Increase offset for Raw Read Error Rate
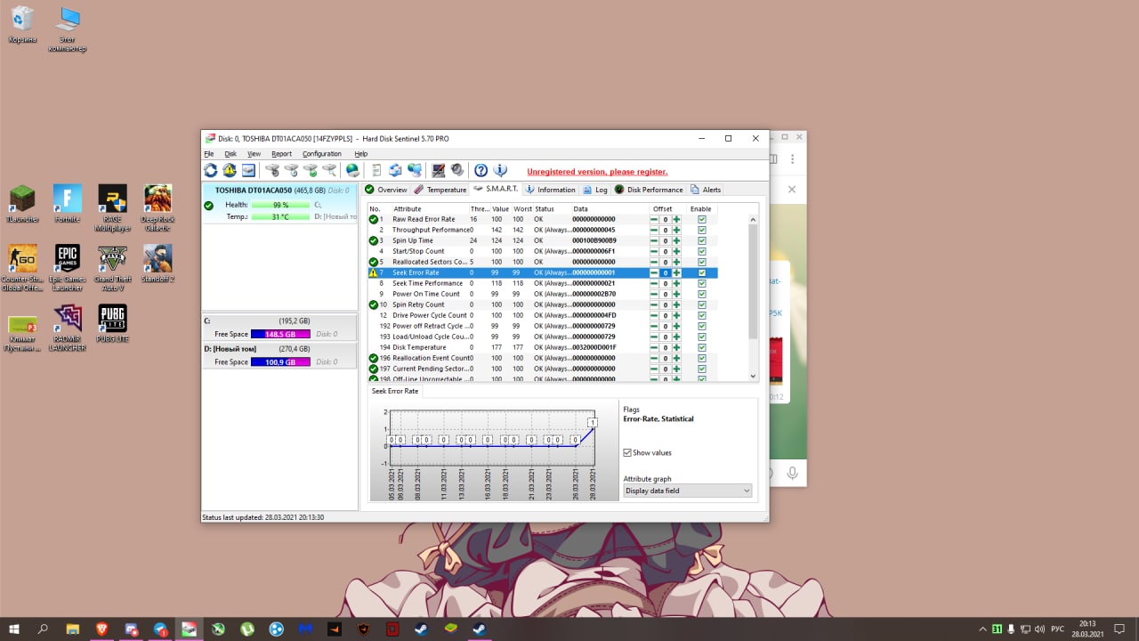This screenshot has width=1139, height=641. click(x=676, y=219)
